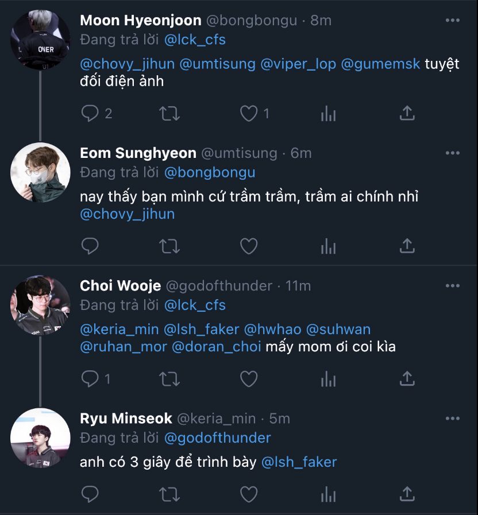Reply to Choi Wooje's tweet
Viewport: 478px width, 515px height.
click(x=90, y=379)
